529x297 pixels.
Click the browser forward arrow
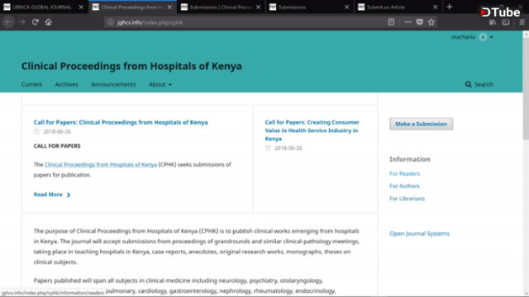pos(22,22)
